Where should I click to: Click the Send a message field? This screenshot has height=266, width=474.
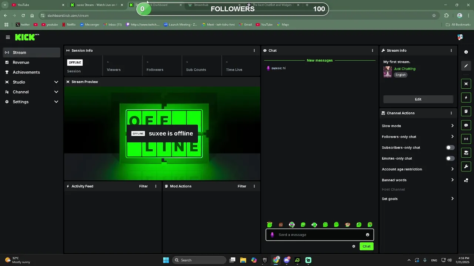320,235
